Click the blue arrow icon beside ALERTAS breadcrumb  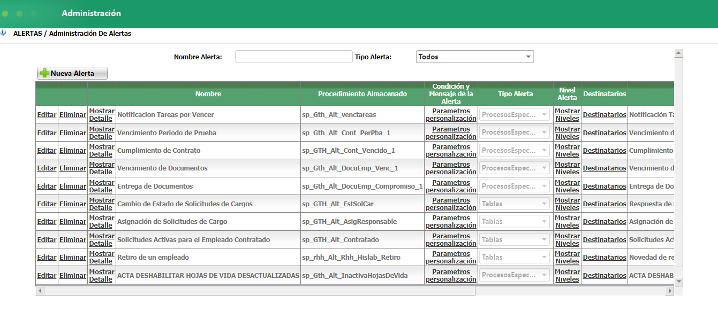(x=3, y=33)
